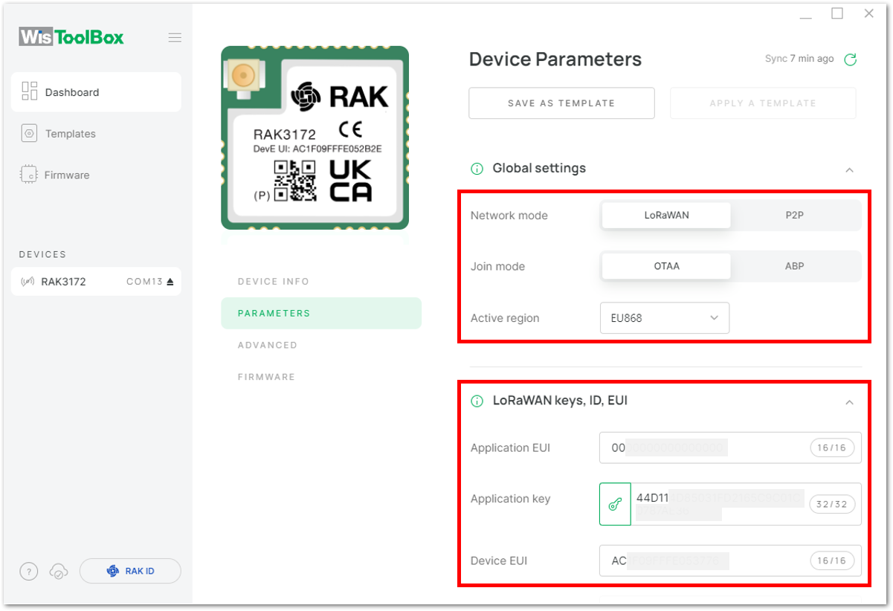893x611 pixels.
Task: Eject the RAK3172 device on COM13
Action: pos(170,282)
